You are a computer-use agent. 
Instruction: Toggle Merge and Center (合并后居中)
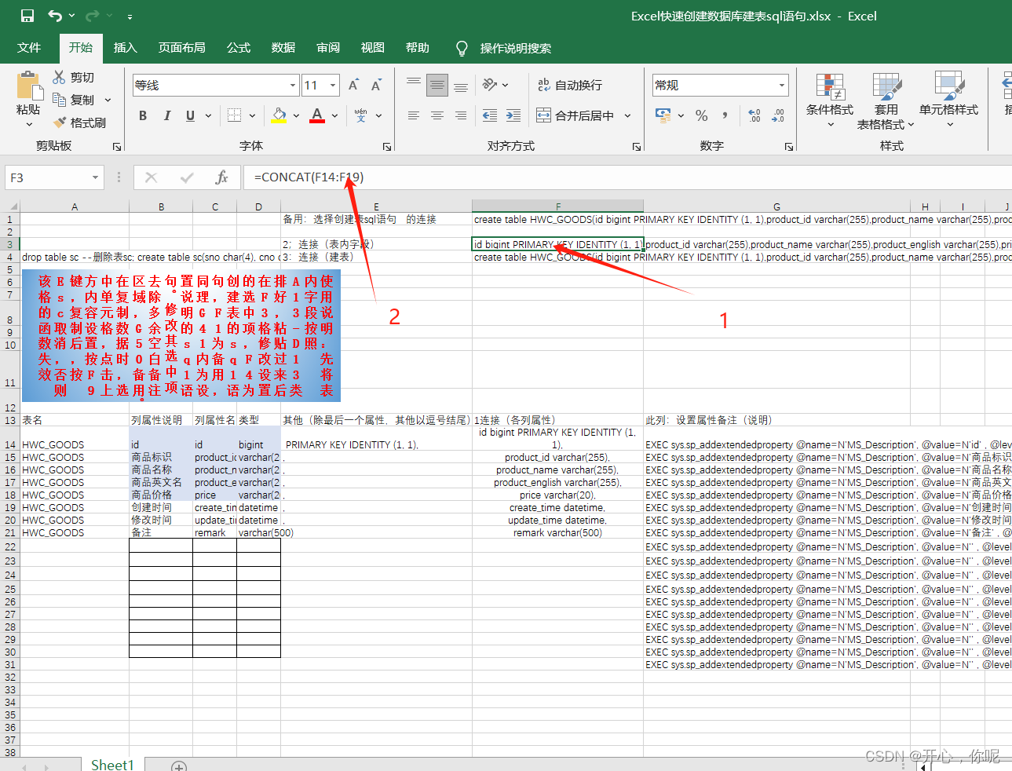575,115
